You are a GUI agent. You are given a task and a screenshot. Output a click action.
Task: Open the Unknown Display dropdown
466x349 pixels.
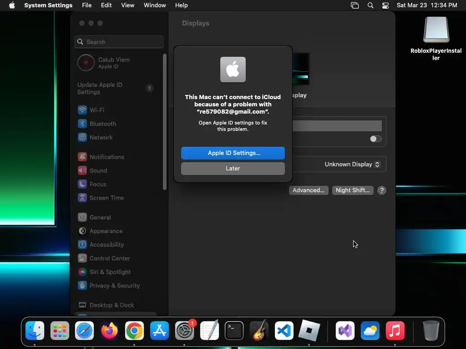(x=352, y=165)
